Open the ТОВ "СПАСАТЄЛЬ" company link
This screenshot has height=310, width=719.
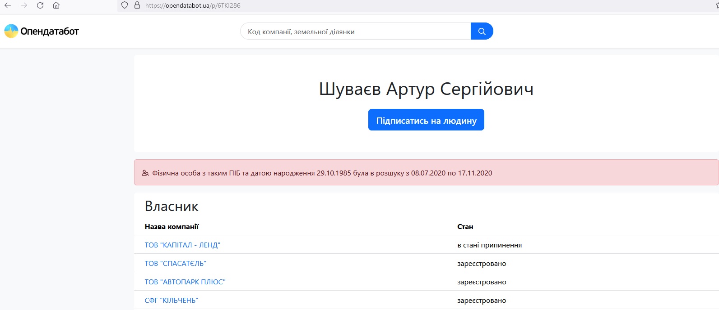click(x=175, y=264)
